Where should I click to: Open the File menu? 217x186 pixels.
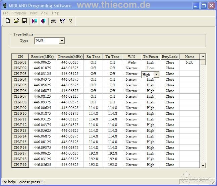point(6,13)
